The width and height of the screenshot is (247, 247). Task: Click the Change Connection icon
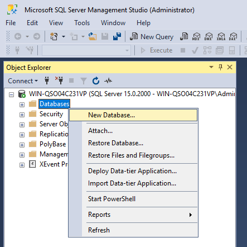[30, 50]
